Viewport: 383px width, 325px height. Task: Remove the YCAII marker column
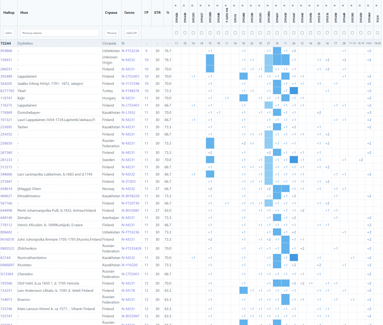[377, 6]
